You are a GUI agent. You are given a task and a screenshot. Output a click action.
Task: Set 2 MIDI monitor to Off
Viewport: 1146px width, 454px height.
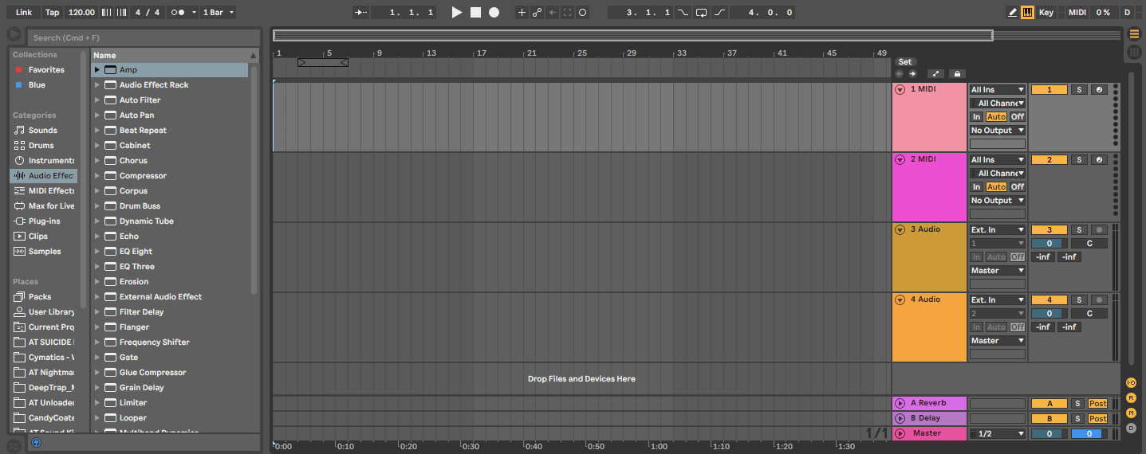(x=1018, y=187)
